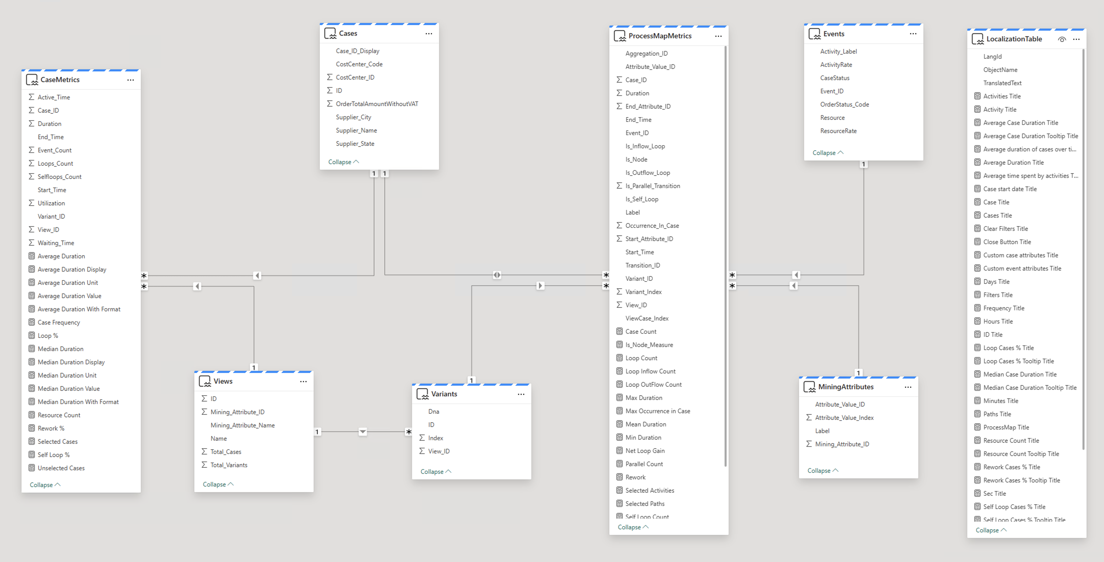This screenshot has height=562, width=1104.
Task: Select the filter arrow on Views–CaseMetrics relationship line
Action: (197, 286)
